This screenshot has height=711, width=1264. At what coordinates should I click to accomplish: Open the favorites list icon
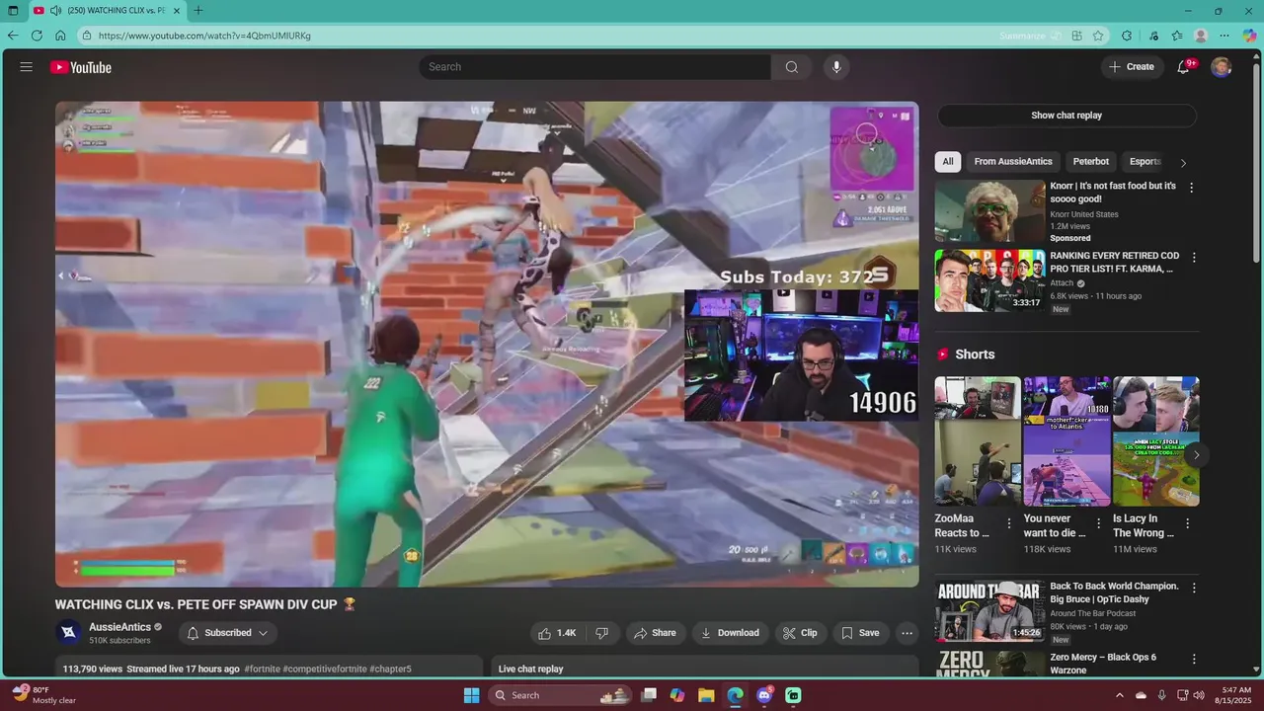click(x=1177, y=36)
